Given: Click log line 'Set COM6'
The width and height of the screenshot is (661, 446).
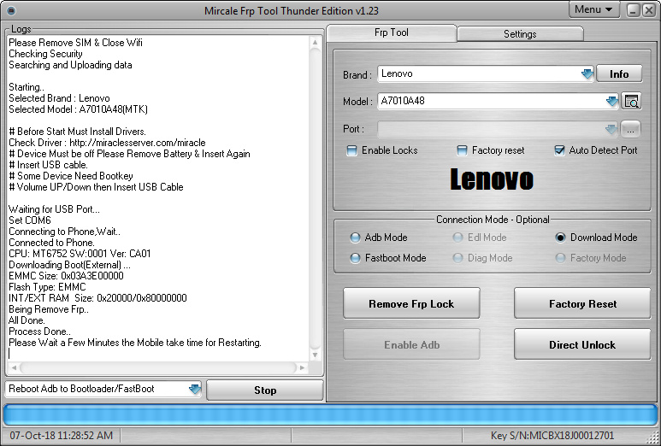Looking at the screenshot, I should [x=30, y=220].
